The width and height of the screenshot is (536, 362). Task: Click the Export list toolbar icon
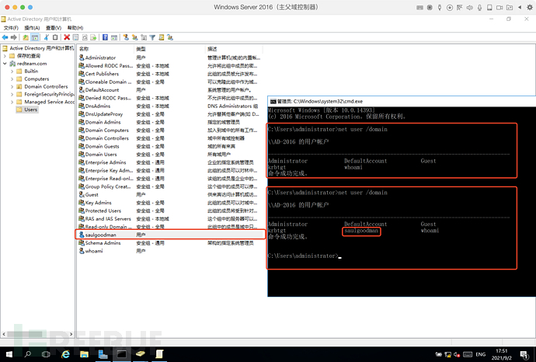click(x=93, y=37)
